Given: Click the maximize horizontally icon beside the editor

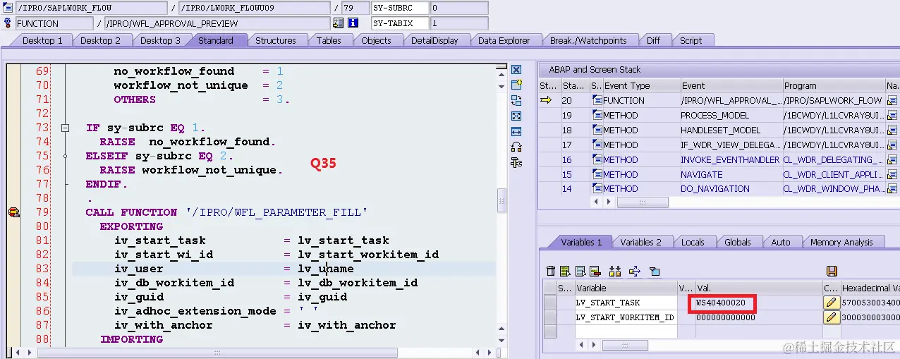Looking at the screenshot, I should click(516, 132).
